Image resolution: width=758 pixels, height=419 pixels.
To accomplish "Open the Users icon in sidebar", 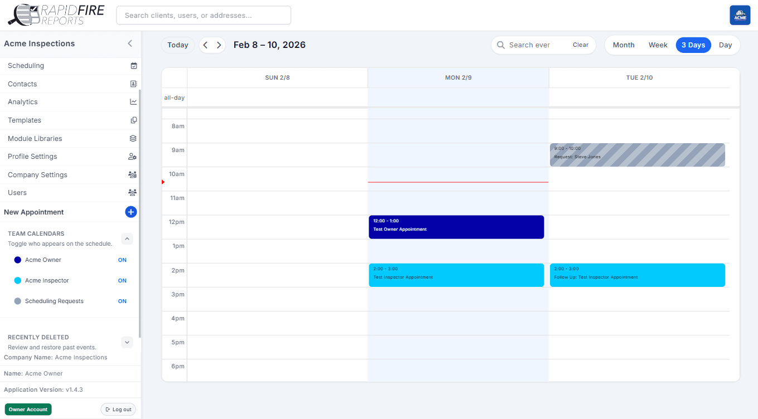I will pyautogui.click(x=132, y=192).
